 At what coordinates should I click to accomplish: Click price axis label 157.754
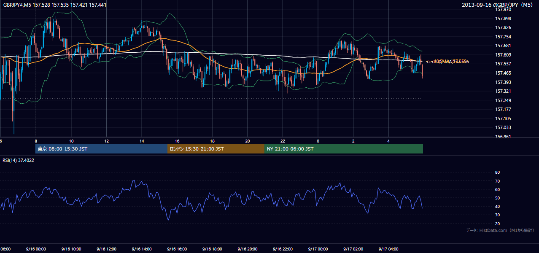504,37
